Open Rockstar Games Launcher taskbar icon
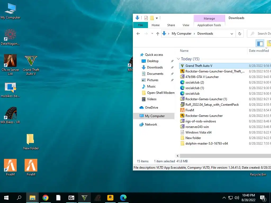This screenshot has width=271, height=203. pyautogui.click(x=110, y=198)
